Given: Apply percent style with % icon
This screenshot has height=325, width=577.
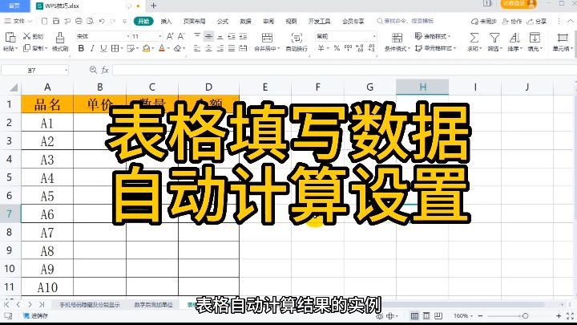Looking at the screenshot, I should (337, 48).
